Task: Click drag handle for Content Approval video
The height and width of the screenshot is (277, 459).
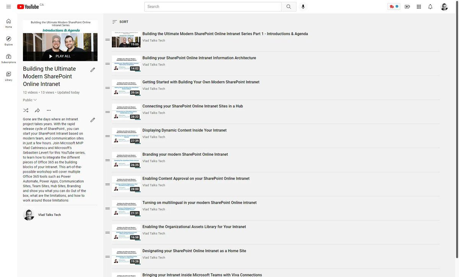Action: (x=107, y=184)
